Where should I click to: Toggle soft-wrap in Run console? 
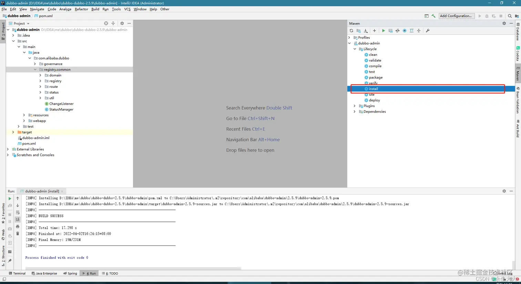[18, 213]
